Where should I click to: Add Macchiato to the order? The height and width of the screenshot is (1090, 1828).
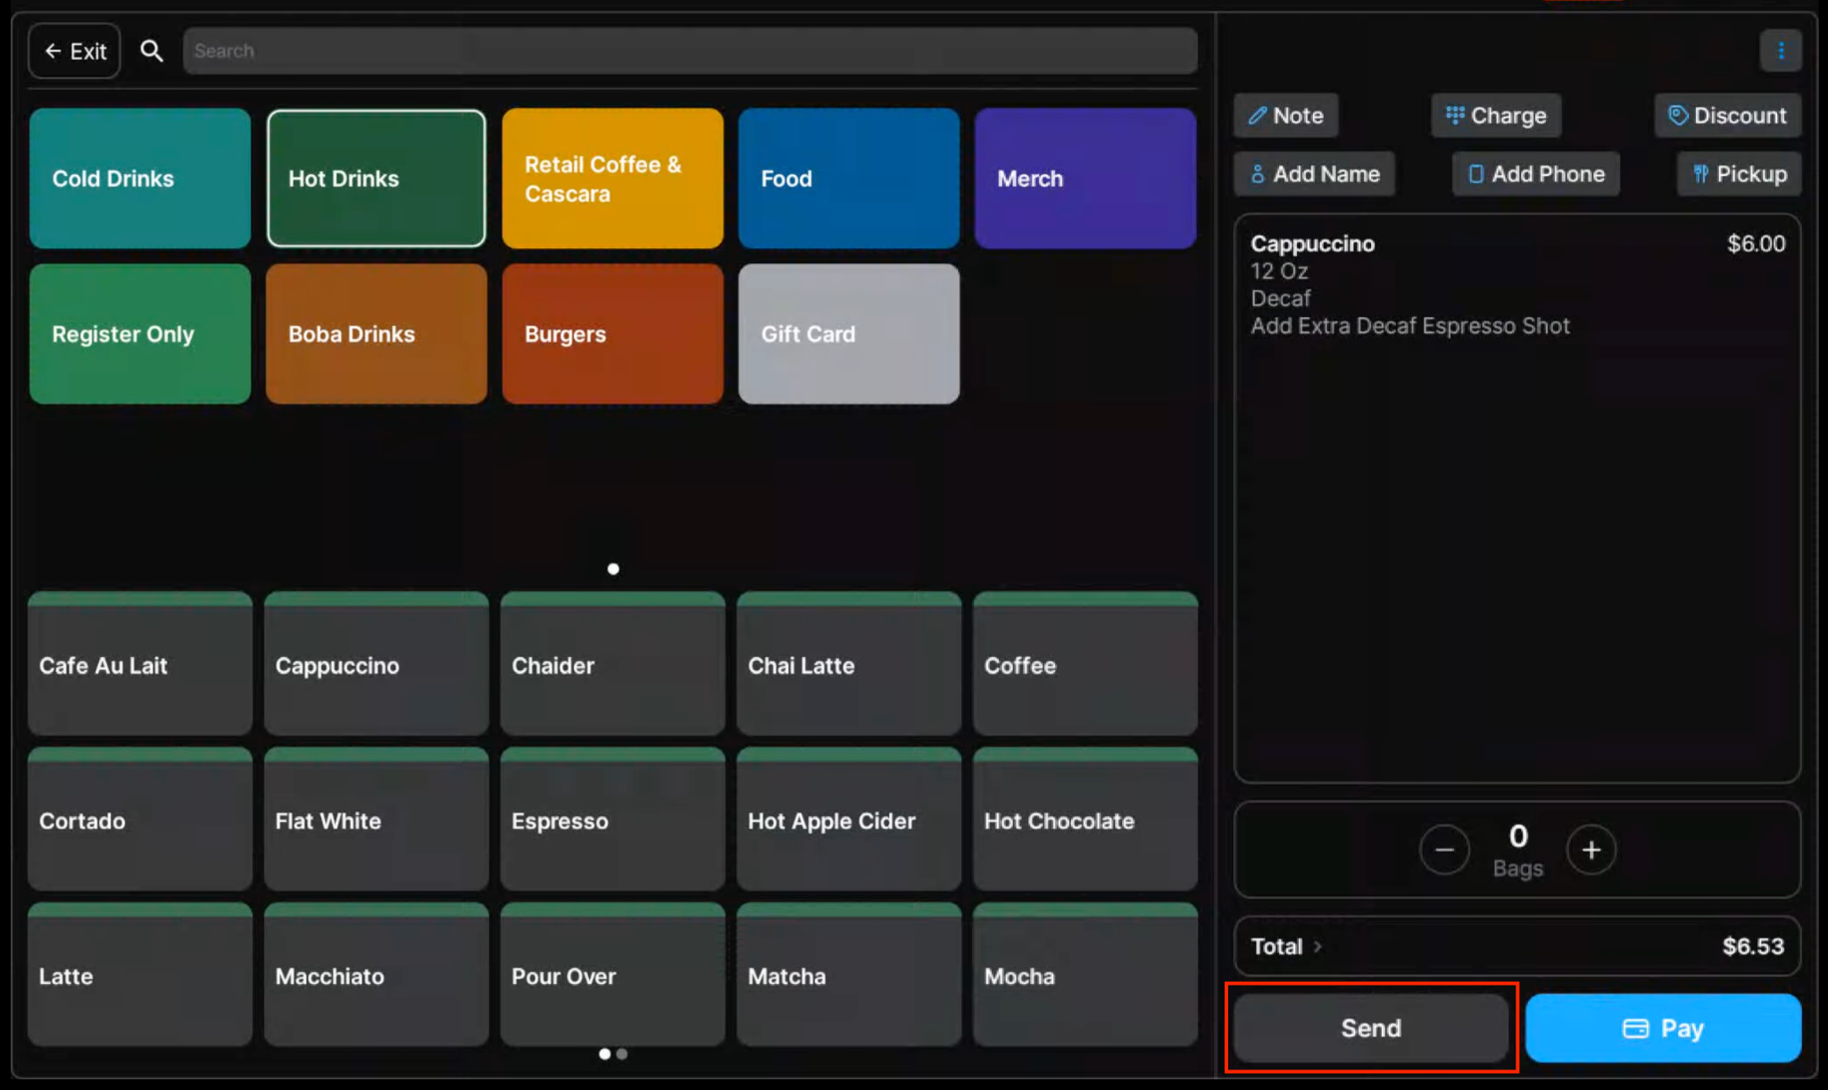coord(377,975)
